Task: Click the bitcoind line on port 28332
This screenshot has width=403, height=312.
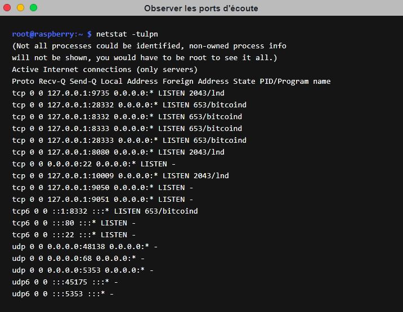Action: tap(129, 105)
